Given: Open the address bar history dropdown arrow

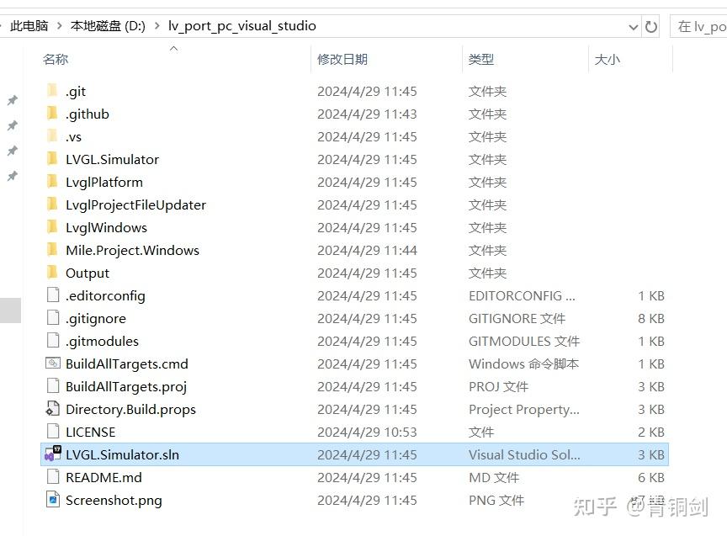Looking at the screenshot, I should click(634, 26).
